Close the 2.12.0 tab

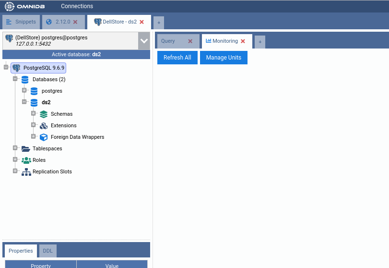coord(75,22)
